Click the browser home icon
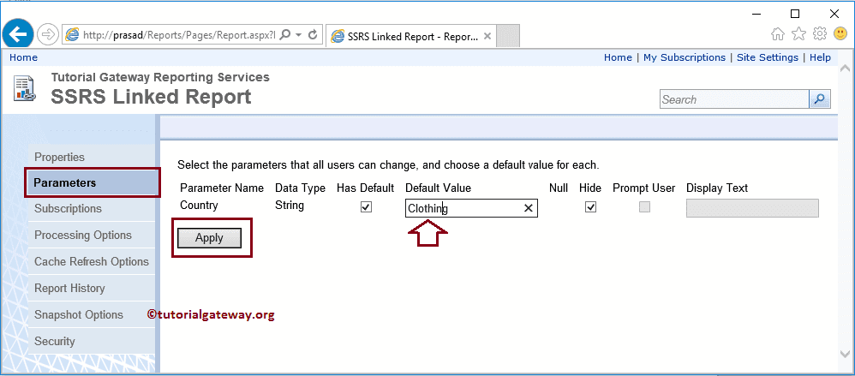This screenshot has width=855, height=376. 778,34
